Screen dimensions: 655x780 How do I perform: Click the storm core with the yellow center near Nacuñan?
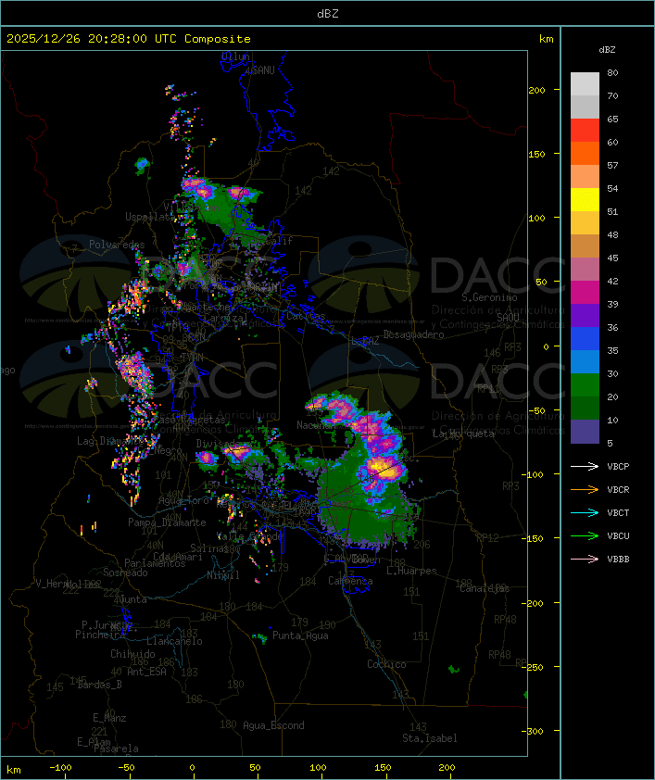click(382, 469)
